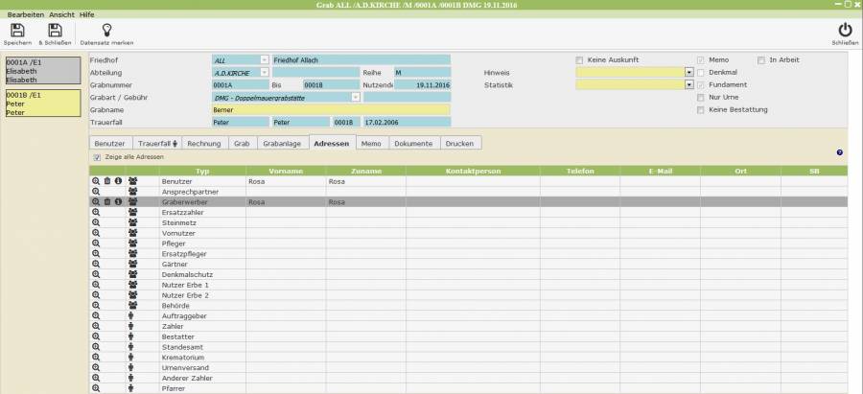Toggle the Zeige alle Adressen checkbox
The image size is (863, 394).
[97, 157]
